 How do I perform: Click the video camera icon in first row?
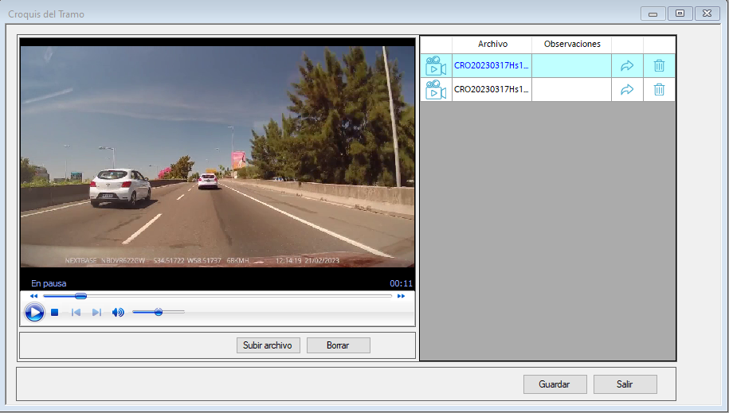436,65
